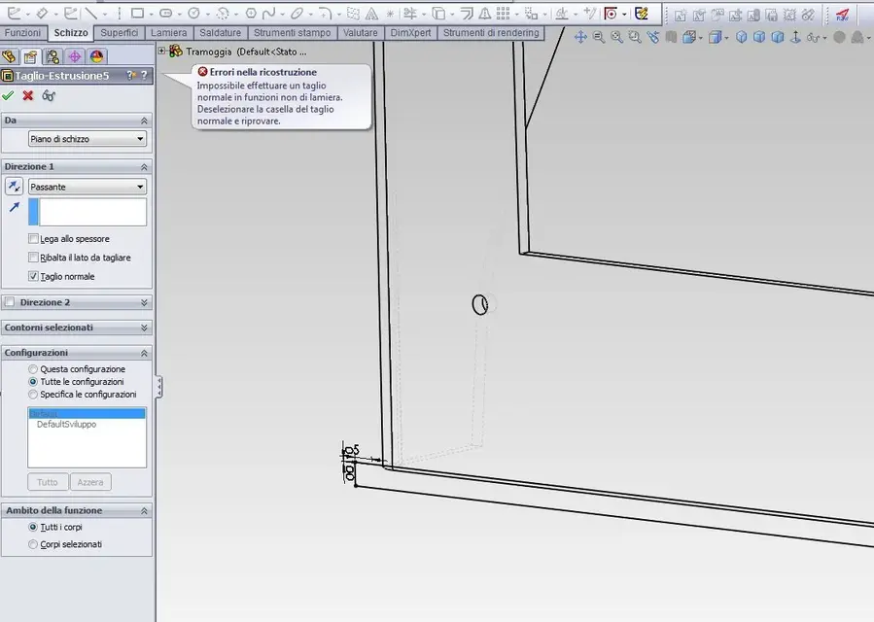Select the Line sketch tool
Viewport: 874px width, 622px height.
click(x=91, y=13)
